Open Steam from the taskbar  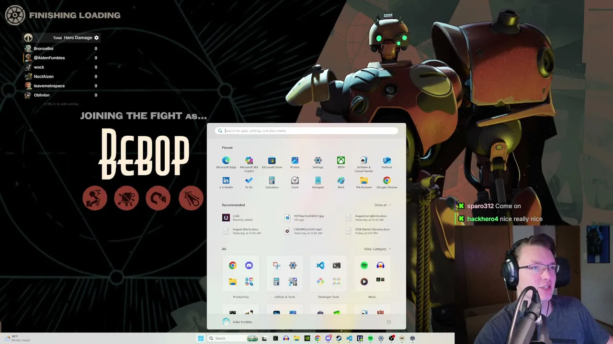point(339,338)
